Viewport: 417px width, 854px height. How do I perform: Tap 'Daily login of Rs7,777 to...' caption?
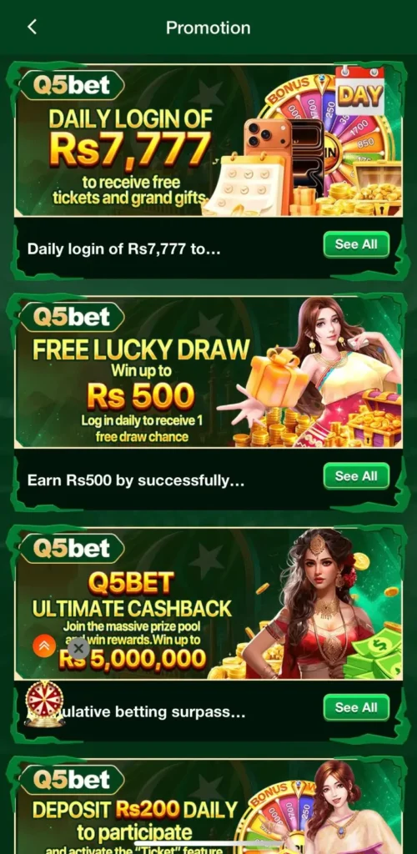pyautogui.click(x=123, y=250)
